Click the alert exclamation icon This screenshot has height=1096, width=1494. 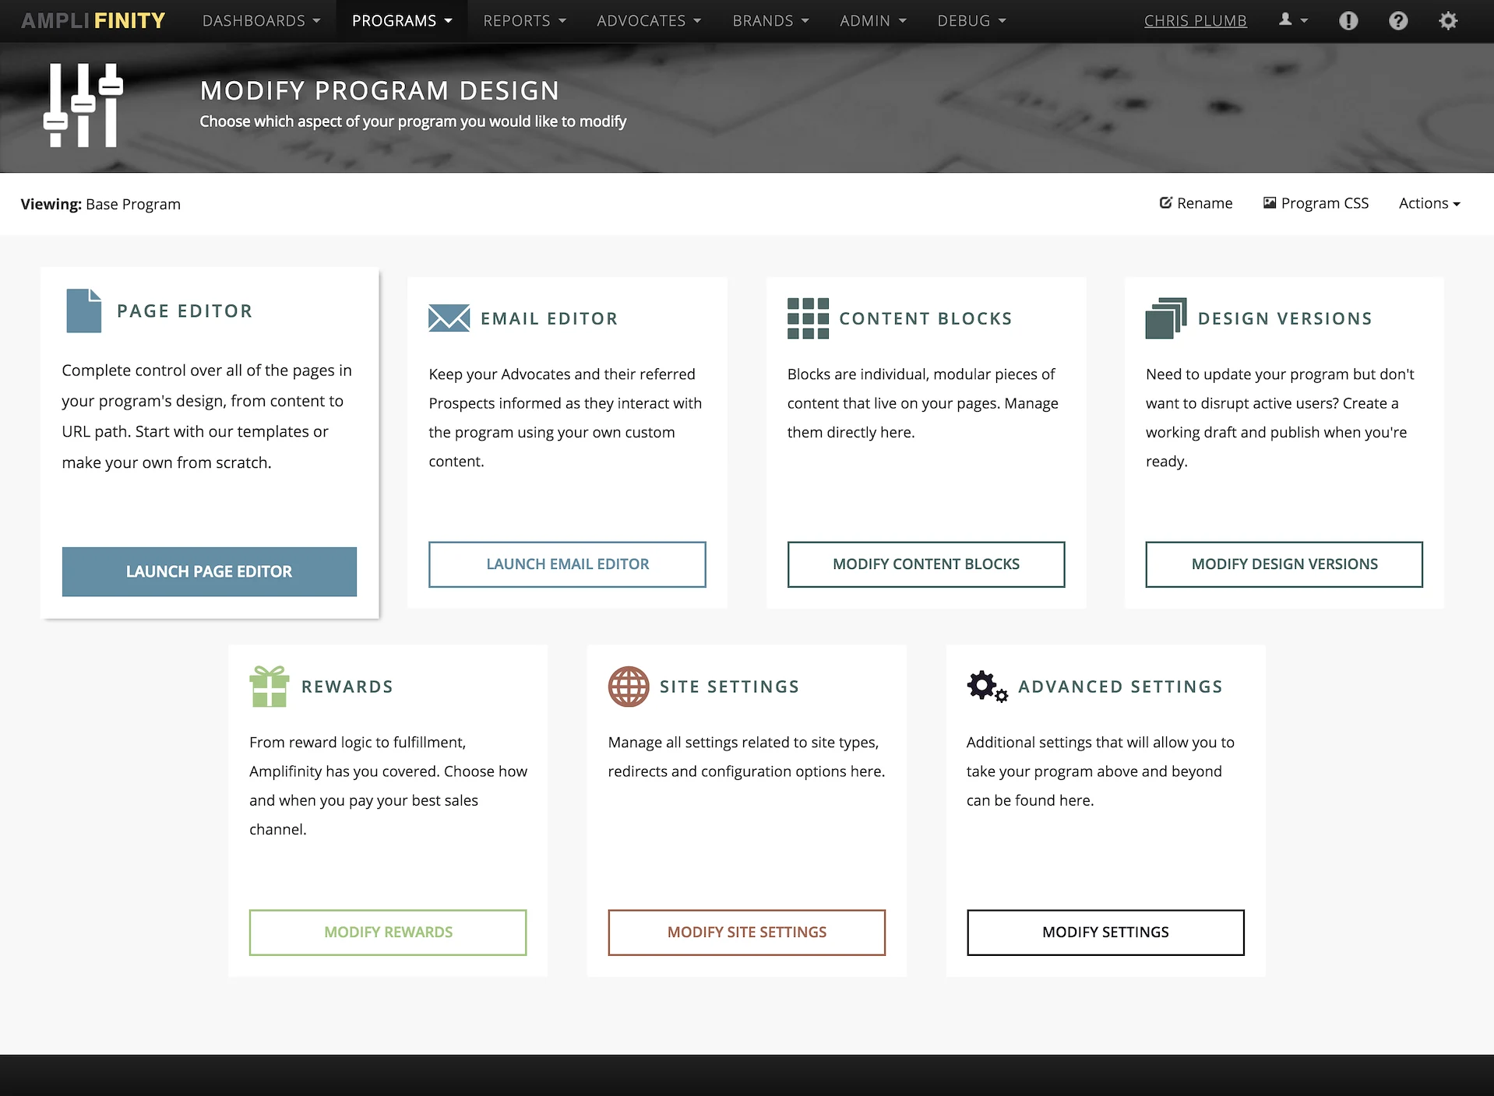(1348, 20)
